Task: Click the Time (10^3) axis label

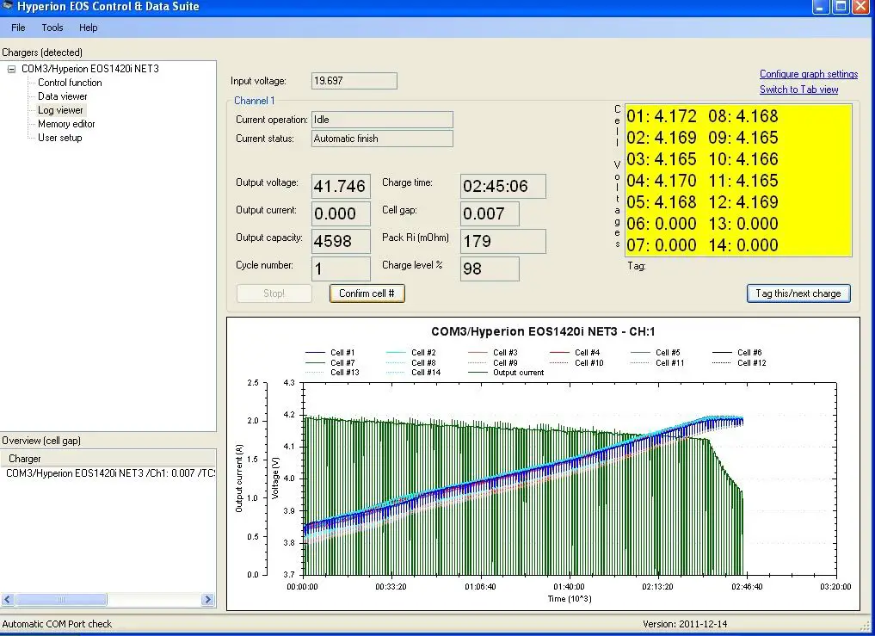Action: [x=570, y=599]
